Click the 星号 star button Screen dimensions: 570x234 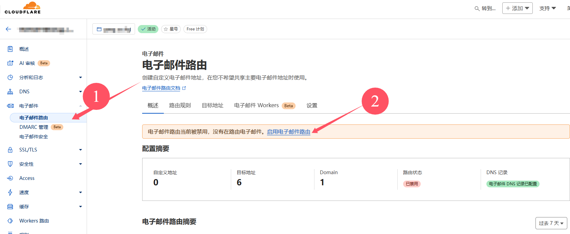pos(171,29)
